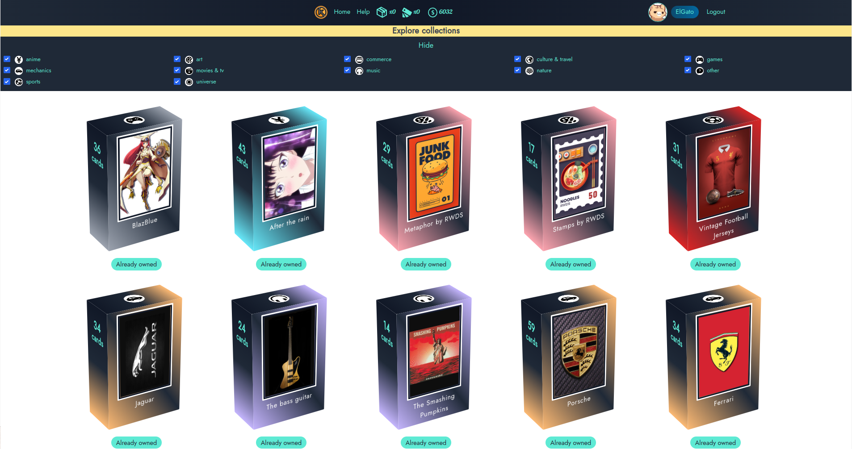Screen dimensions: 852x449
Task: Open the Ferrari collection box
Action: pyautogui.click(x=713, y=357)
